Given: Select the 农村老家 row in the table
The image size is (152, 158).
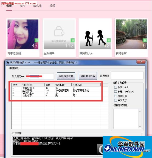Looking at the screenshot, I should click(x=57, y=95).
